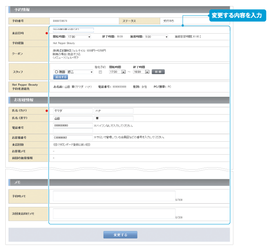Click the 電話番号 phone number field
Image resolution: width=271 pixels, height=249 pixels.
coord(73,126)
